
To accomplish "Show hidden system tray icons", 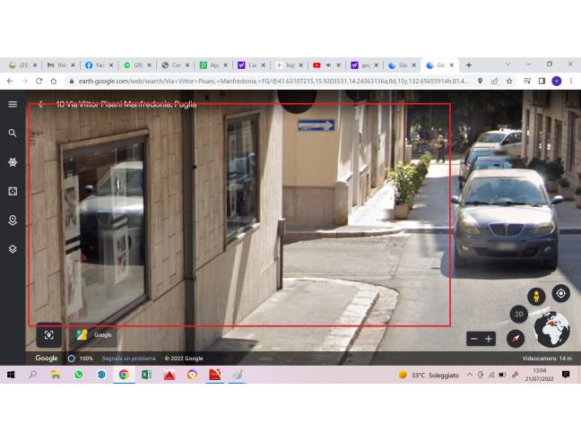I will click(470, 375).
